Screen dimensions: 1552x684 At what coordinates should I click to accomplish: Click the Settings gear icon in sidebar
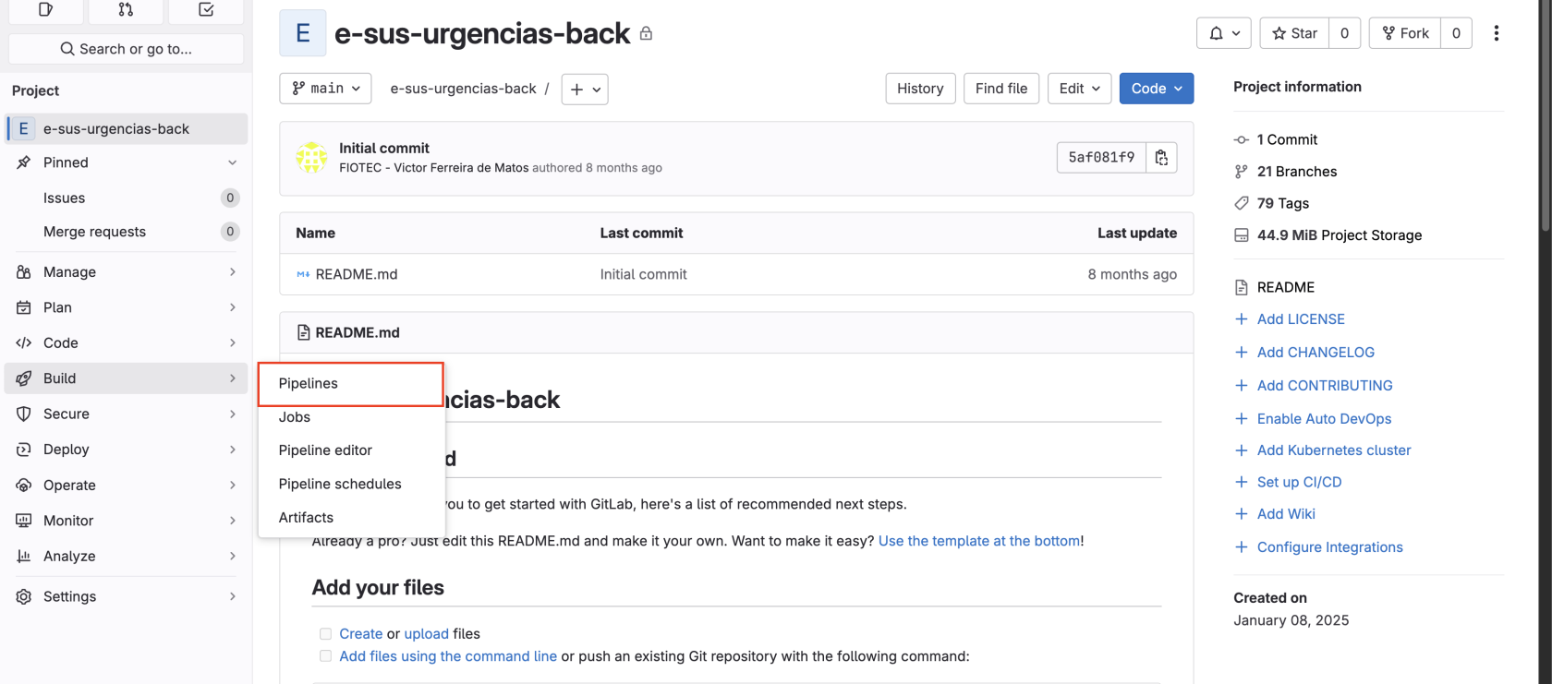click(x=24, y=596)
